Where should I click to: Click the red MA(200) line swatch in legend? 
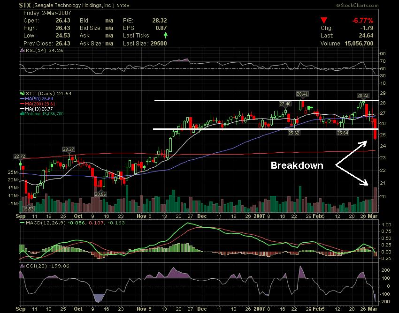point(23,104)
